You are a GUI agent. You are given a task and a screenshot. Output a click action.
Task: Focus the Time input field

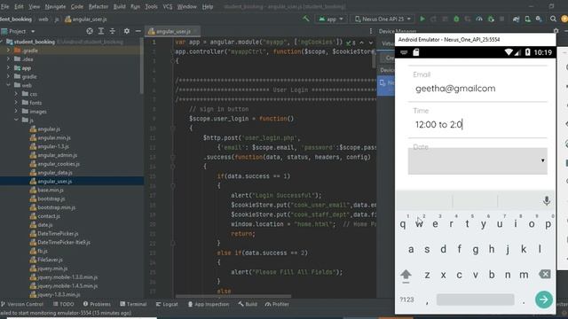477,125
